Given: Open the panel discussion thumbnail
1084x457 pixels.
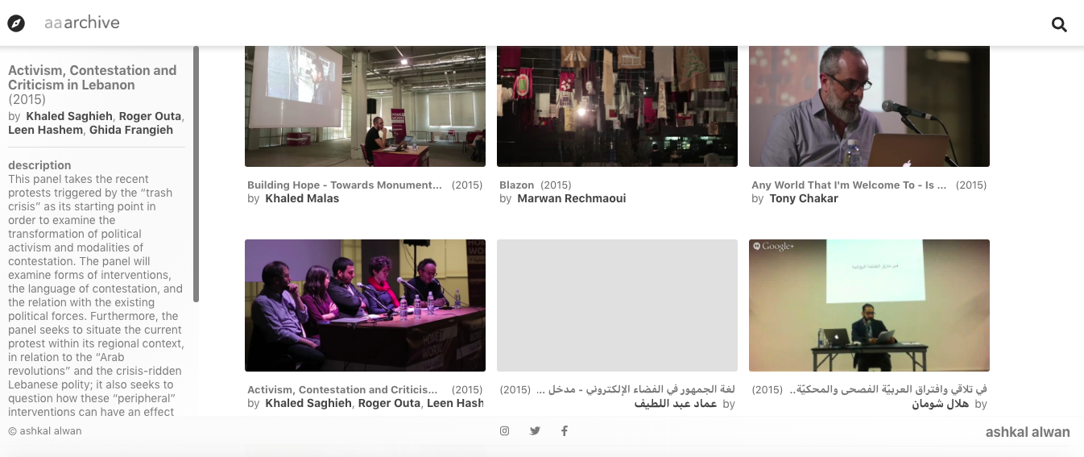Looking at the screenshot, I should [x=365, y=305].
